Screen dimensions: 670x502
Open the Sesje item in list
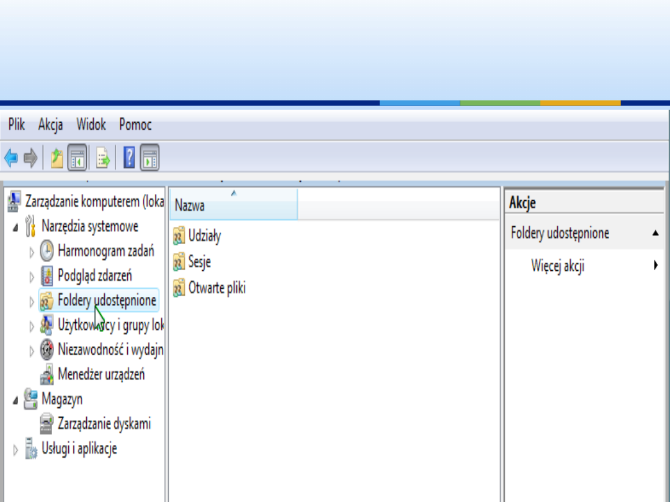pos(199,262)
